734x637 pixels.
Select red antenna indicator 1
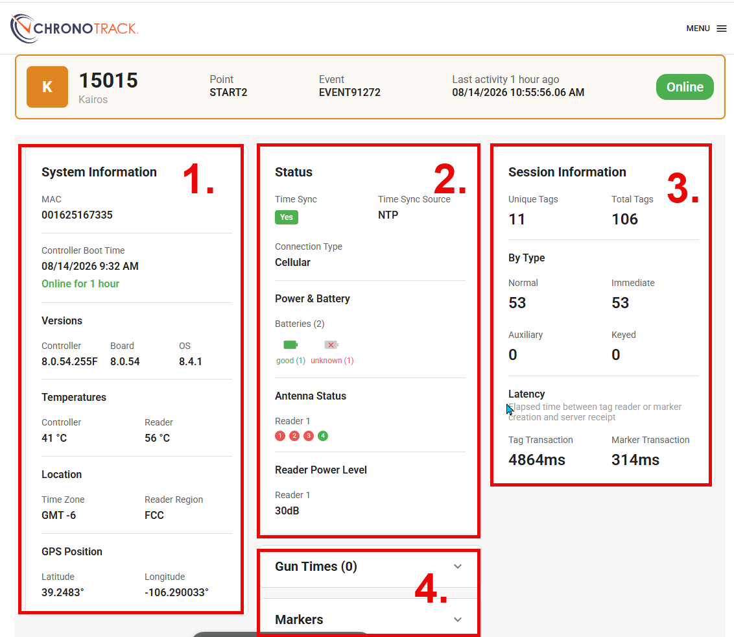[x=280, y=436]
